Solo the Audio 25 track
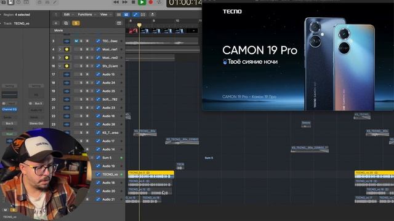 coord(81,91)
